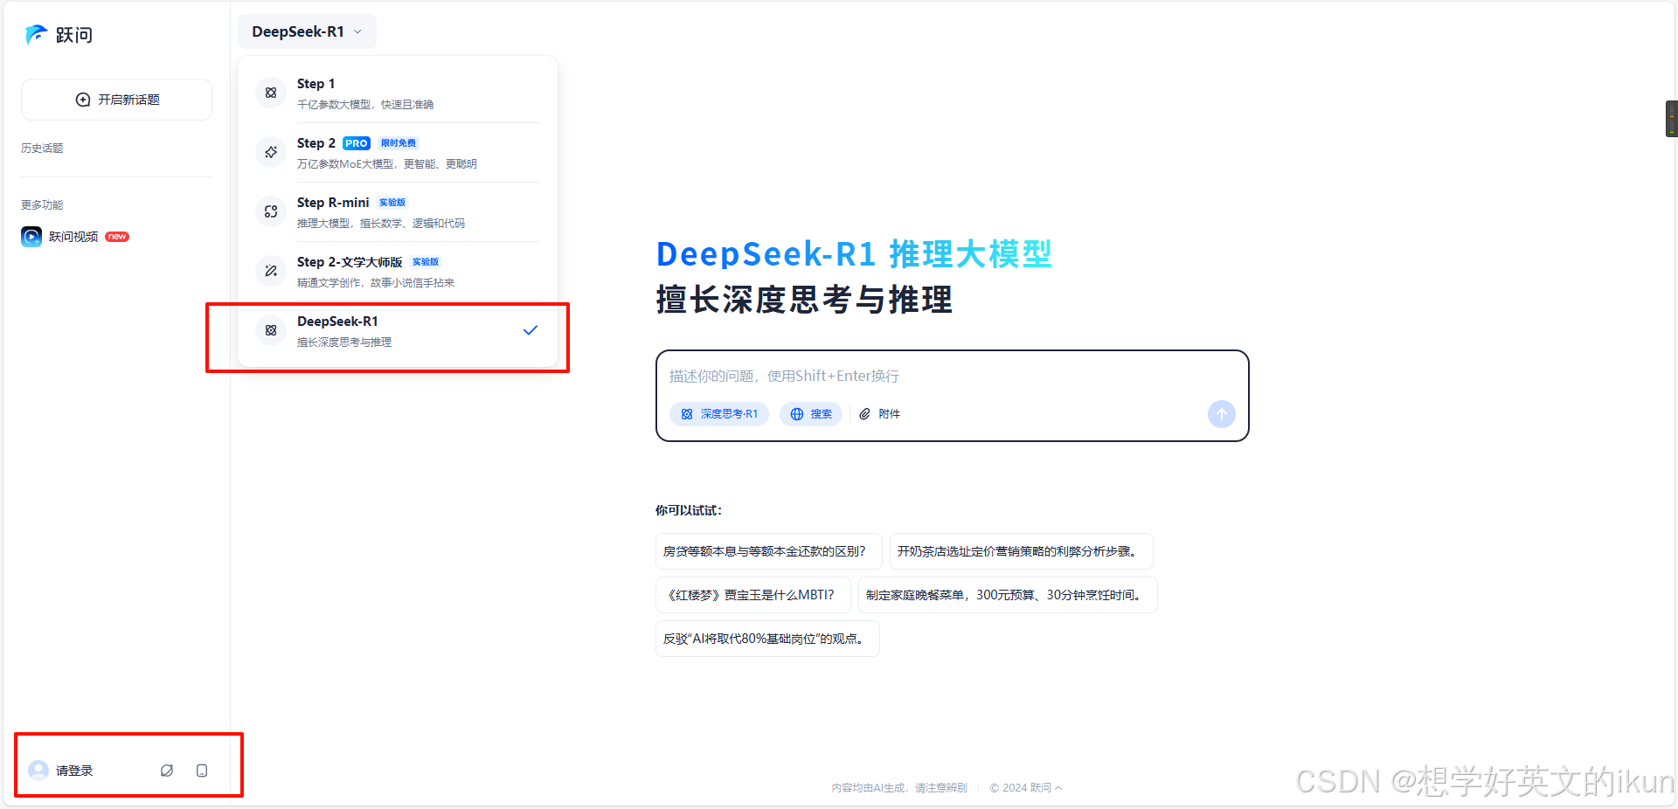This screenshot has height=809, width=1678.
Task: Select the Step 2-文学大师版 model option
Action: (x=398, y=271)
